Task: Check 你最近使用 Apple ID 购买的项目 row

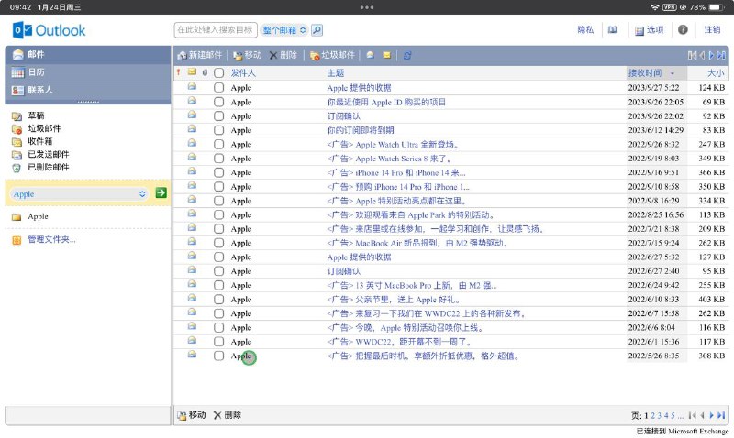Action: pyautogui.click(x=218, y=102)
